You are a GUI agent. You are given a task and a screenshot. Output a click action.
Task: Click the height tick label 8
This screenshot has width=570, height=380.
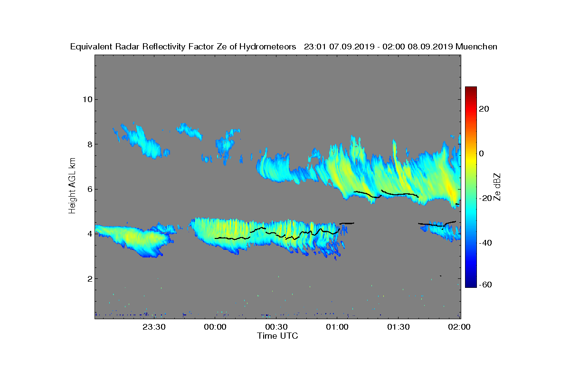(x=89, y=144)
